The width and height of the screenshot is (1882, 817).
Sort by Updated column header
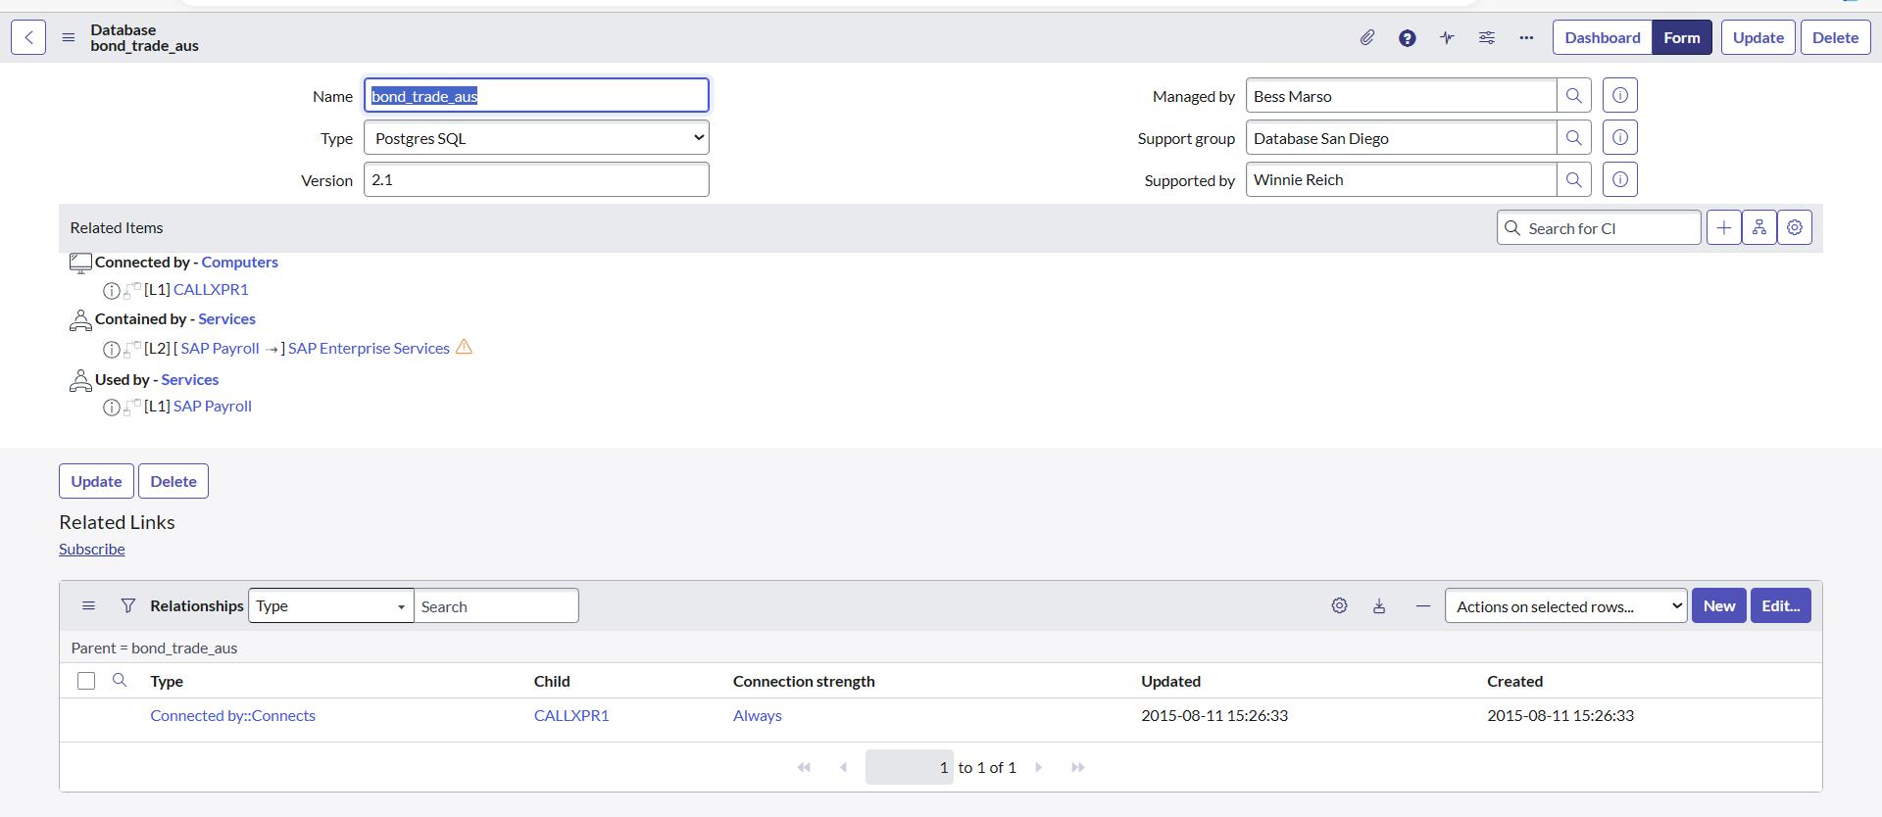[1170, 681]
